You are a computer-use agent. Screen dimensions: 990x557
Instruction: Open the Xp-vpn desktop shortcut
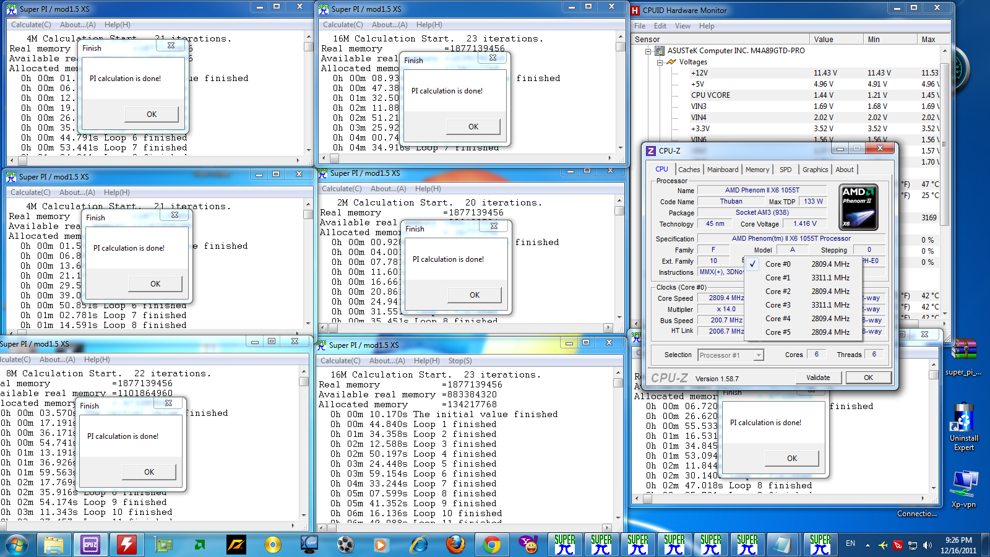(965, 490)
